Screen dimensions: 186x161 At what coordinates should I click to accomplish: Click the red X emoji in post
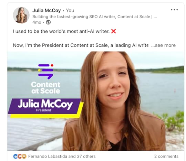[x=114, y=31]
